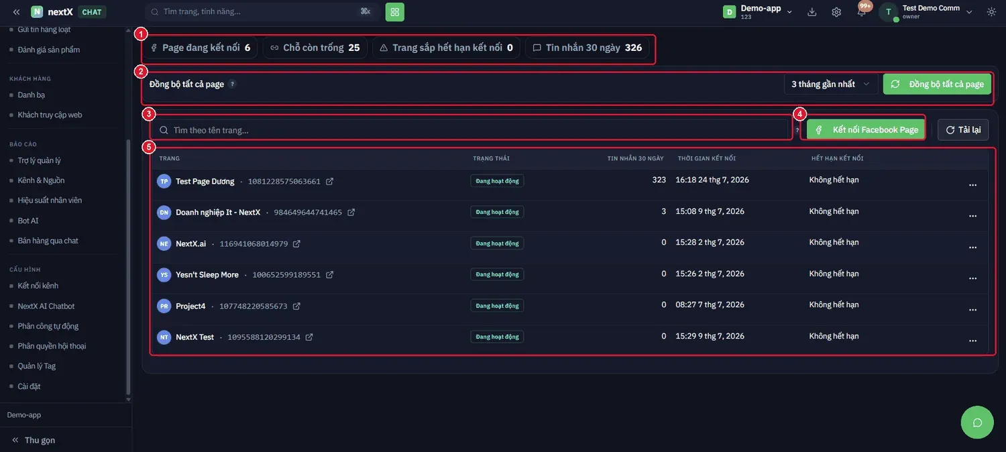Screen dimensions: 1006x452
Task: Open the green apps grid icon
Action: [395, 12]
